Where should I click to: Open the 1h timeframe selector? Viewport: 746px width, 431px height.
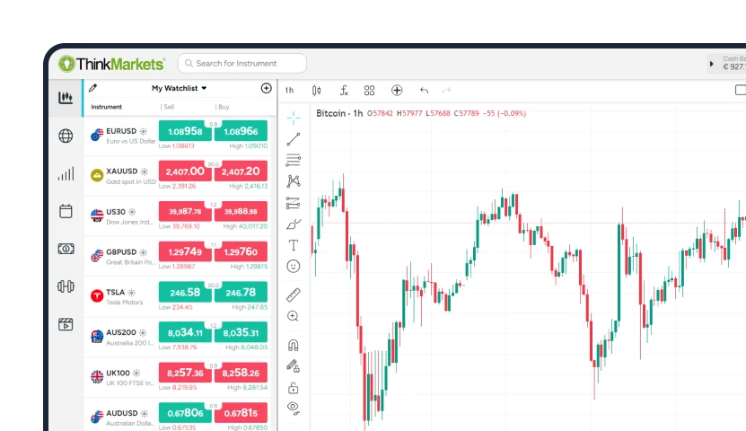coord(289,90)
